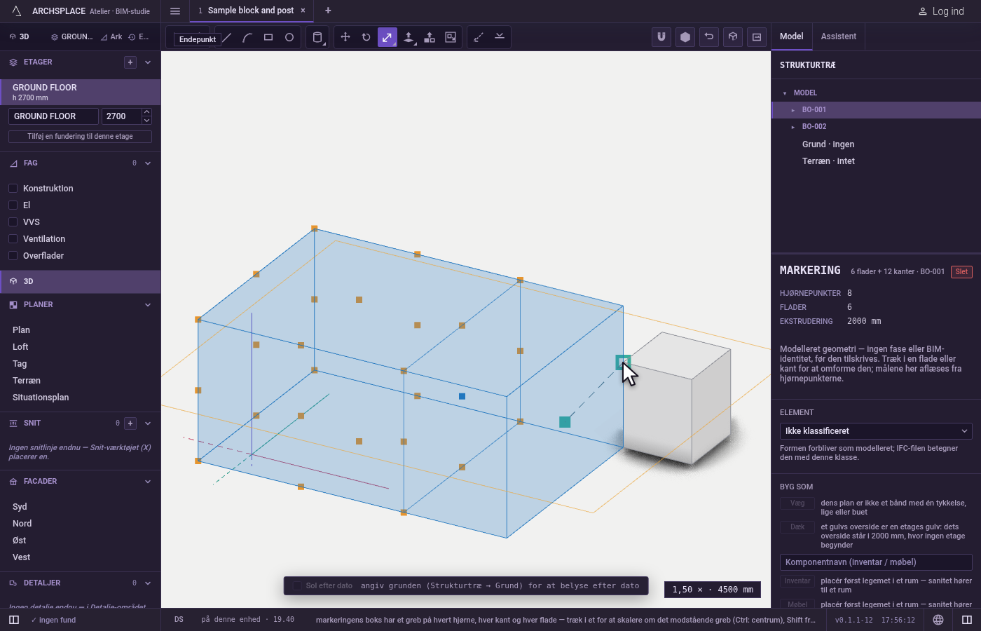Image resolution: width=981 pixels, height=631 pixels.
Task: Toggle the magnet snapping icon
Action: [x=661, y=37]
